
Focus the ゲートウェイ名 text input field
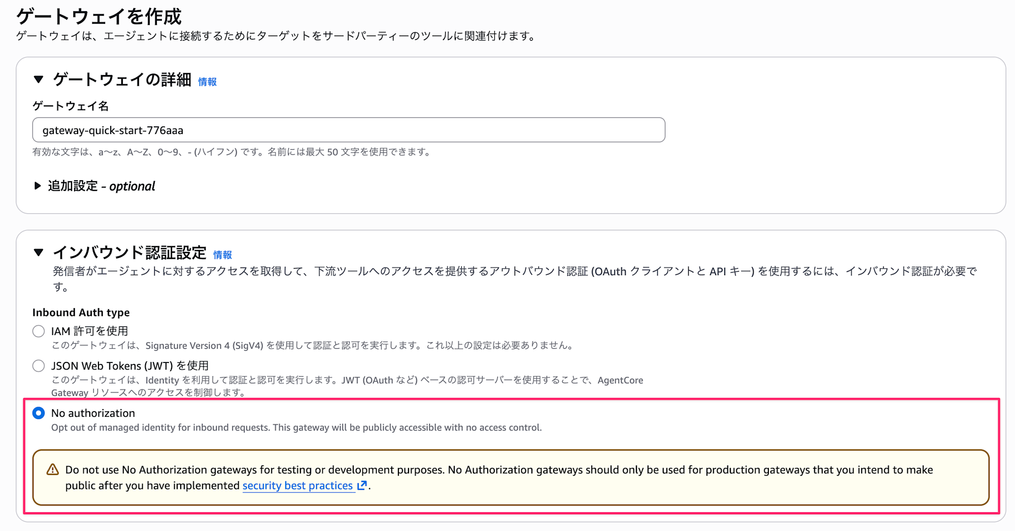click(349, 130)
